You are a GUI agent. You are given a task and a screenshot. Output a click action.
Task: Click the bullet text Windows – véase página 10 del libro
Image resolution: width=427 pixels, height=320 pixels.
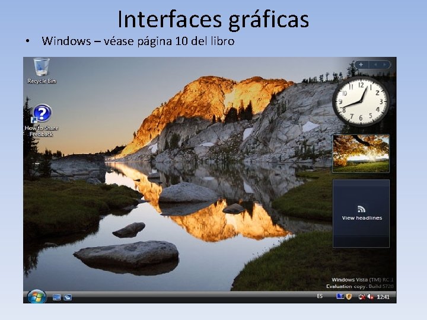pos(138,41)
